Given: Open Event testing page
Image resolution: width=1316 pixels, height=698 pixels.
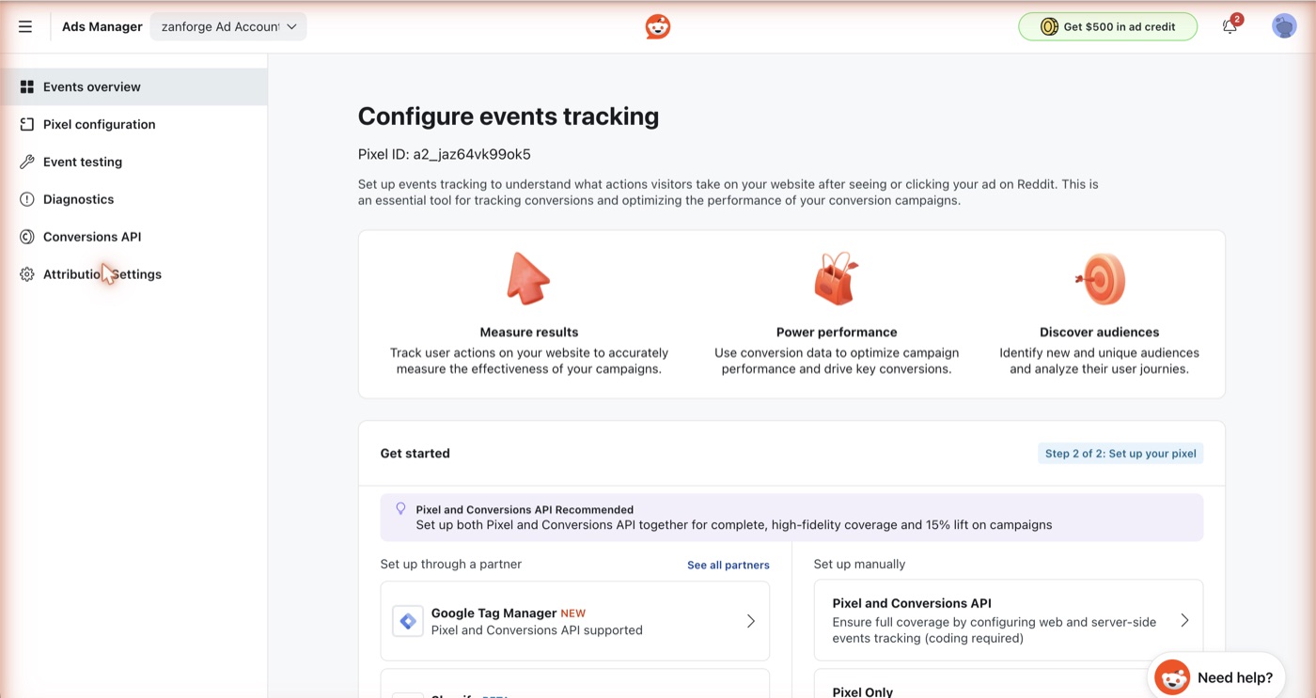Looking at the screenshot, I should tap(133, 162).
